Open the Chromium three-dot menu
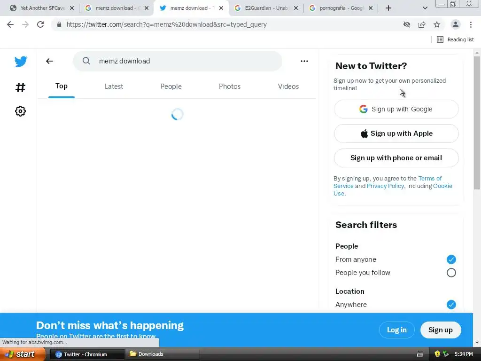This screenshot has height=361, width=481. (x=471, y=24)
